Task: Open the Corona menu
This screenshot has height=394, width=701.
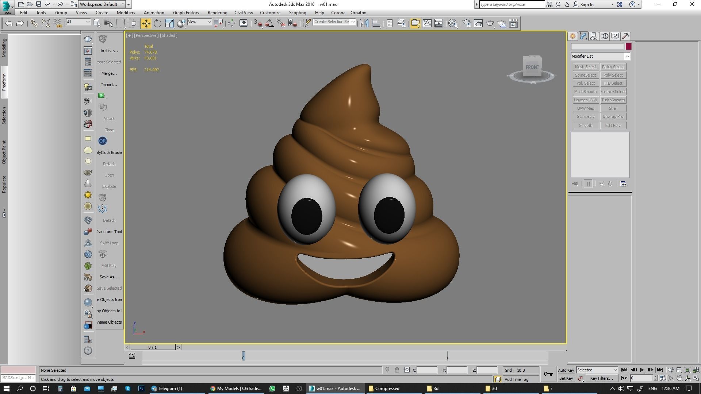Action: click(338, 12)
